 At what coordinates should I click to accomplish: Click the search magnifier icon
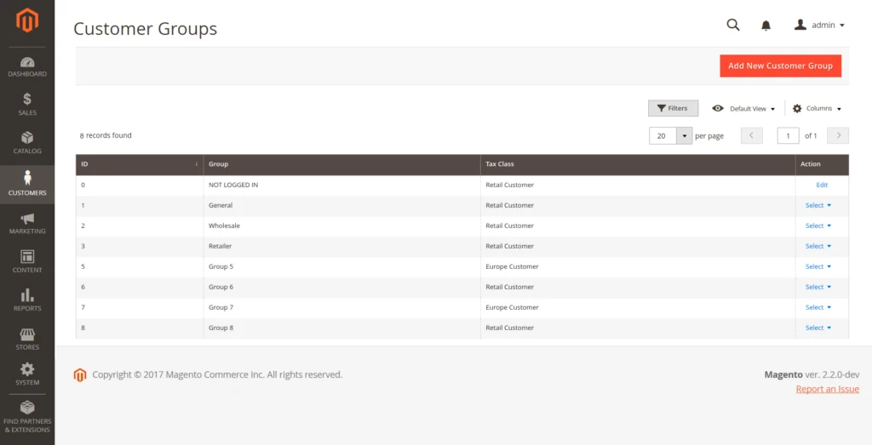coord(732,25)
